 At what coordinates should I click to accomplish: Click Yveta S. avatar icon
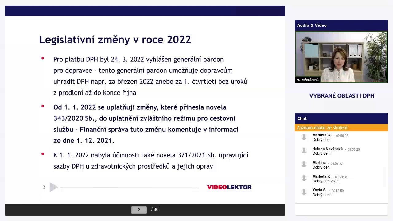[x=304, y=192]
